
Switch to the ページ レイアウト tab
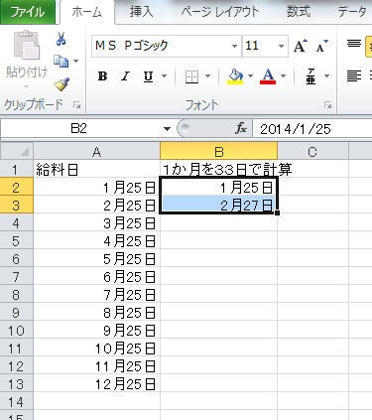[220, 12]
